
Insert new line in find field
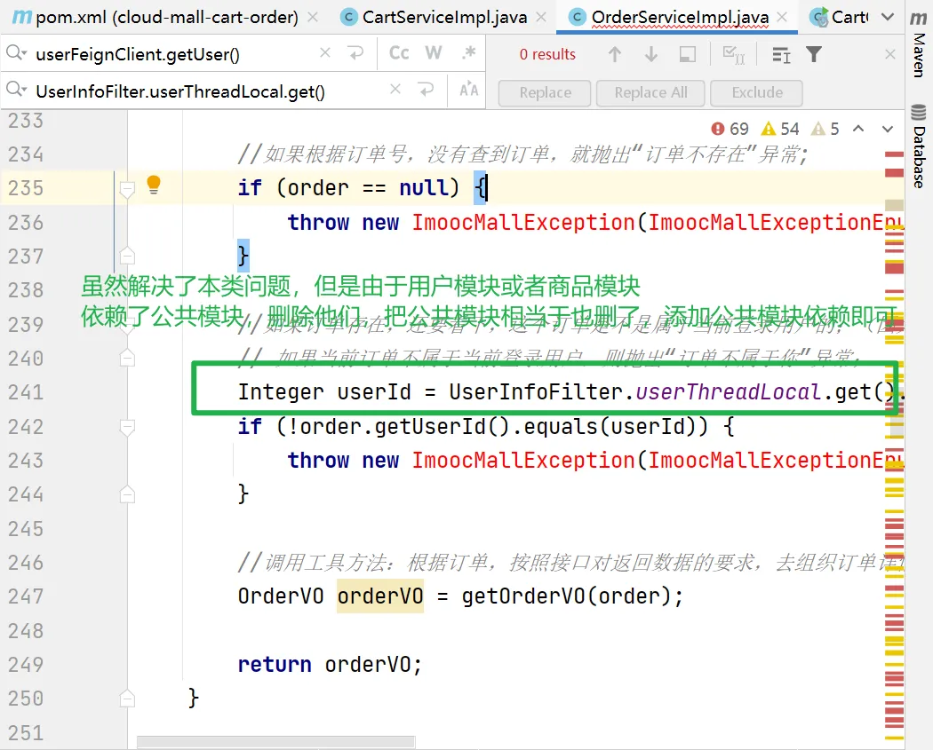[x=355, y=53]
